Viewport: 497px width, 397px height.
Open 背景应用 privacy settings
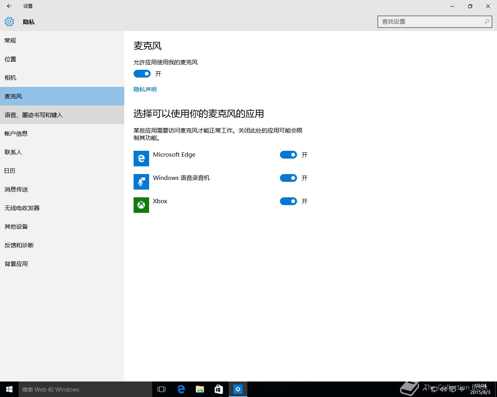point(62,264)
